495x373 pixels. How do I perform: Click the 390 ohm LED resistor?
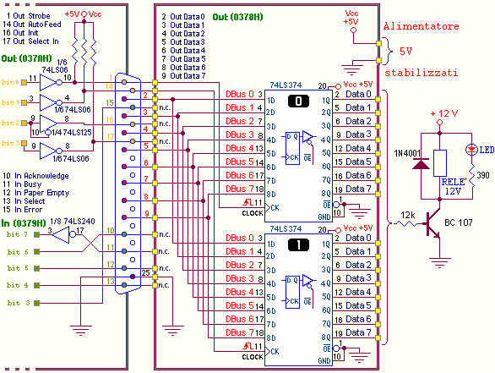pos(472,177)
